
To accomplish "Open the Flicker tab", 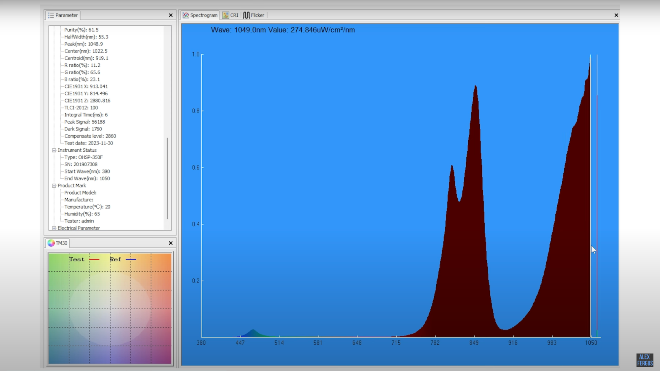I will point(257,15).
